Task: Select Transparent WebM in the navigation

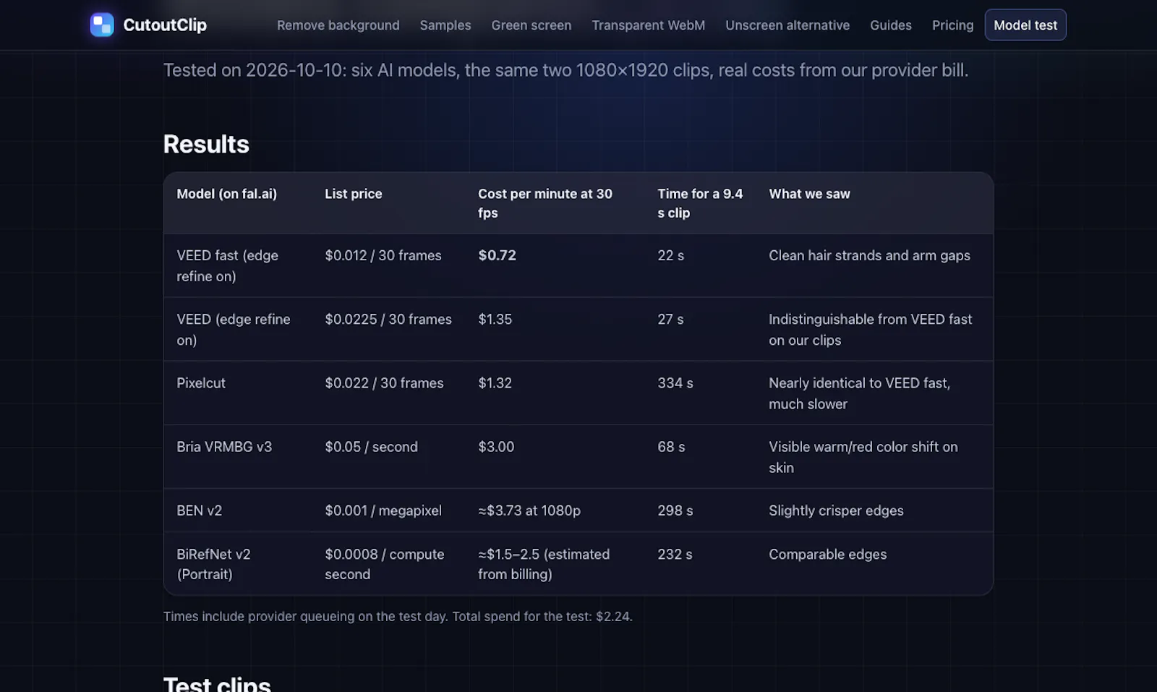Action: 649,25
